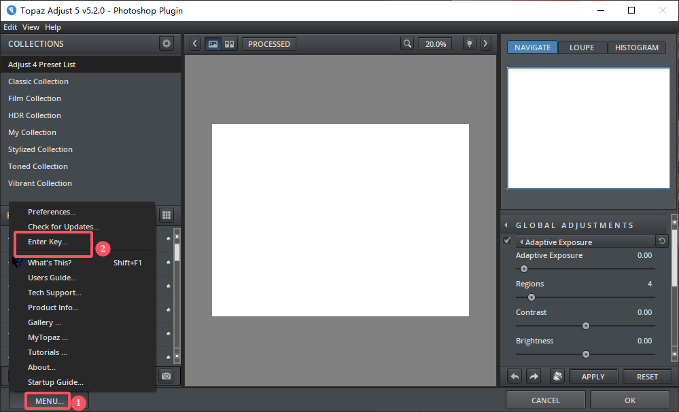Select Adjust 4 Preset List collection
The width and height of the screenshot is (679, 412).
90,64
